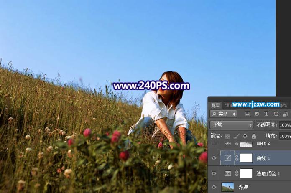Click the 填充 fill value field

click(285, 136)
